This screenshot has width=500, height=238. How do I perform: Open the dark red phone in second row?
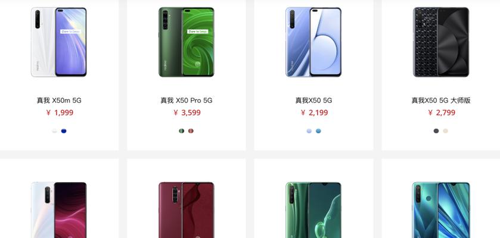click(186, 210)
